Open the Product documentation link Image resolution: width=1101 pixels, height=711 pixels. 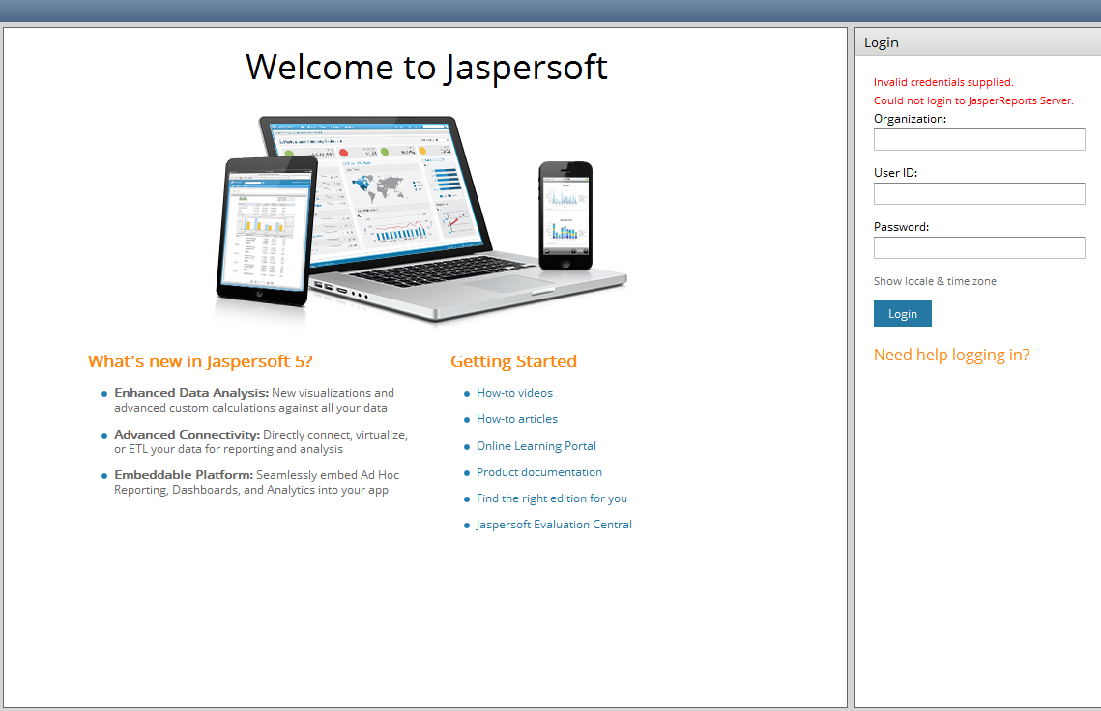point(539,472)
